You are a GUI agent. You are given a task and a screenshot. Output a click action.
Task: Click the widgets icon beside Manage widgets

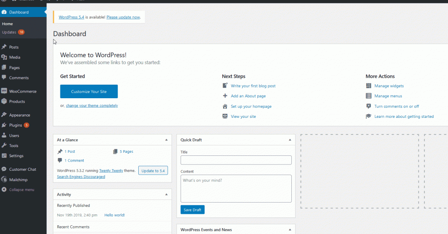368,86
